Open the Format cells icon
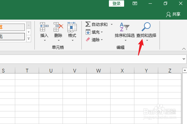This screenshot has height=124, width=187. click(72, 27)
